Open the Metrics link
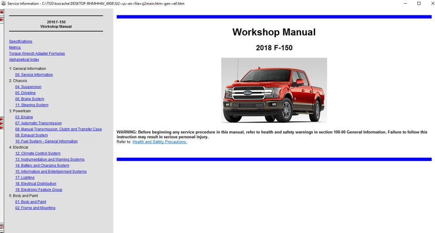435x233 pixels. pyautogui.click(x=14, y=48)
